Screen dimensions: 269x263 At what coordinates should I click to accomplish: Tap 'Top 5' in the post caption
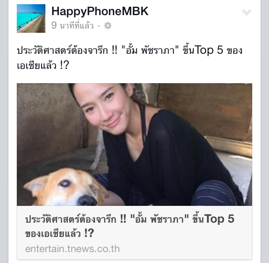209,50
